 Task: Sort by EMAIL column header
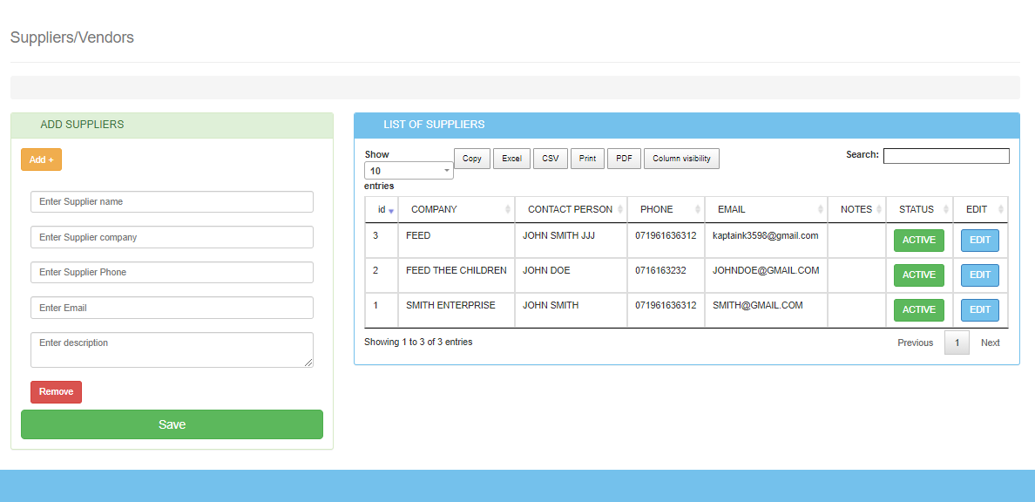[x=731, y=209]
